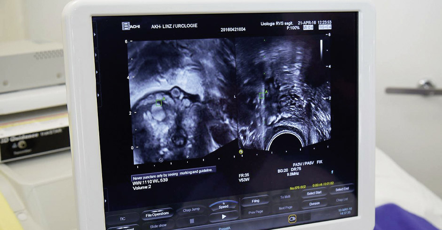
Task: Click the square stop button
Action: point(192,221)
